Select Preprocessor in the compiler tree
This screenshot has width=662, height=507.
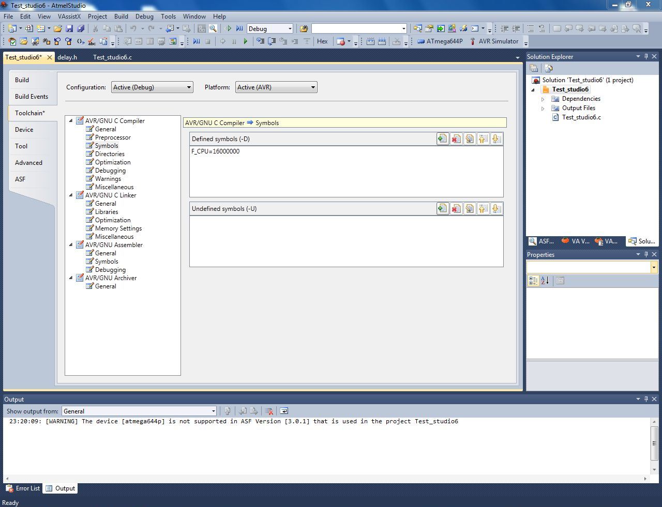coord(113,137)
